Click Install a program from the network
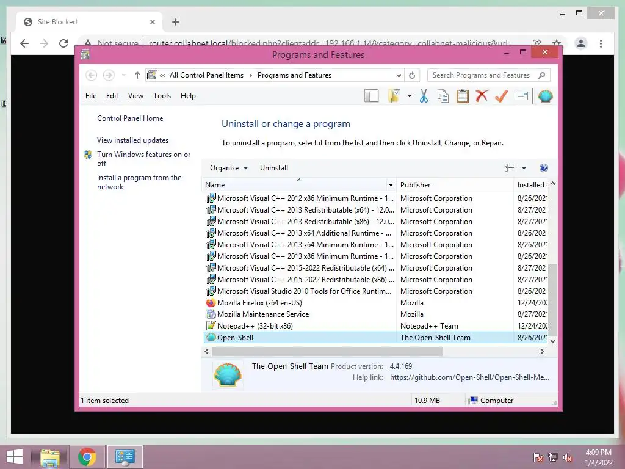Image resolution: width=625 pixels, height=469 pixels. point(139,182)
